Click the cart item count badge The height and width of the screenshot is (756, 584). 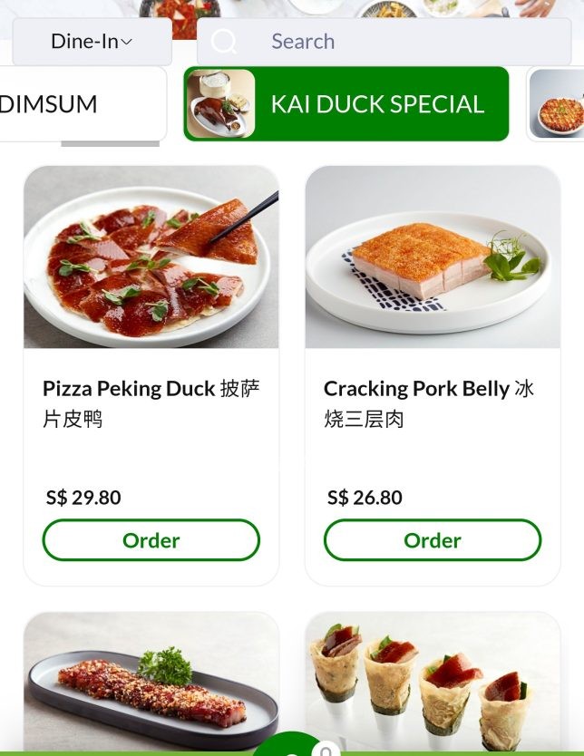(325, 748)
